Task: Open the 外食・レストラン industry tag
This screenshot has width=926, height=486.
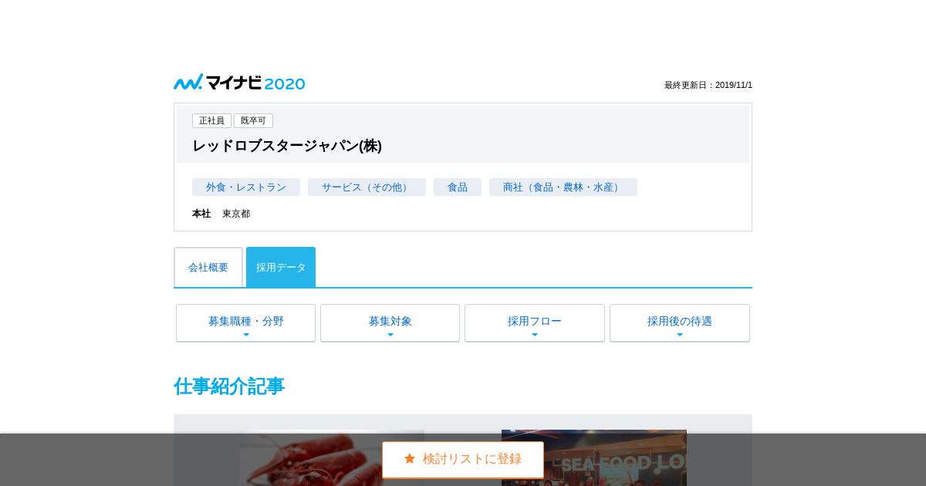Action: 246,187
